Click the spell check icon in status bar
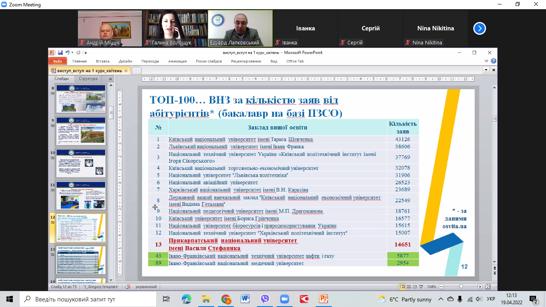Image resolution: width=546 pixels, height=307 pixels. click(128, 287)
